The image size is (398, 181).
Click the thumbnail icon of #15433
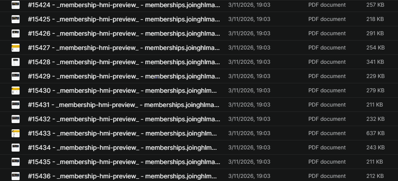16,133
